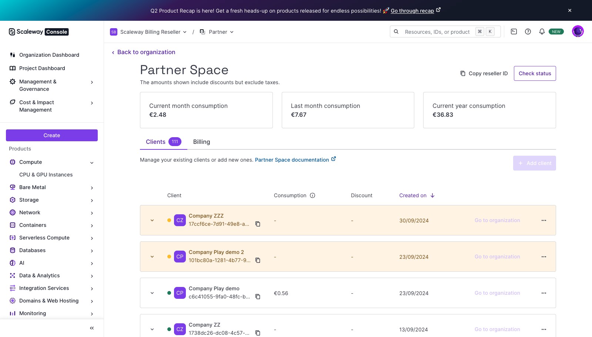Open the Scaleway Console logo home
The image size is (592, 337).
pyautogui.click(x=39, y=32)
